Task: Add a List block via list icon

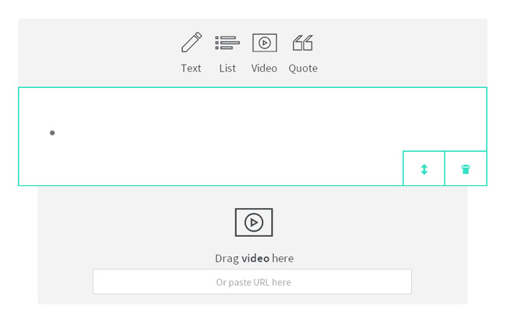Action: [x=227, y=43]
